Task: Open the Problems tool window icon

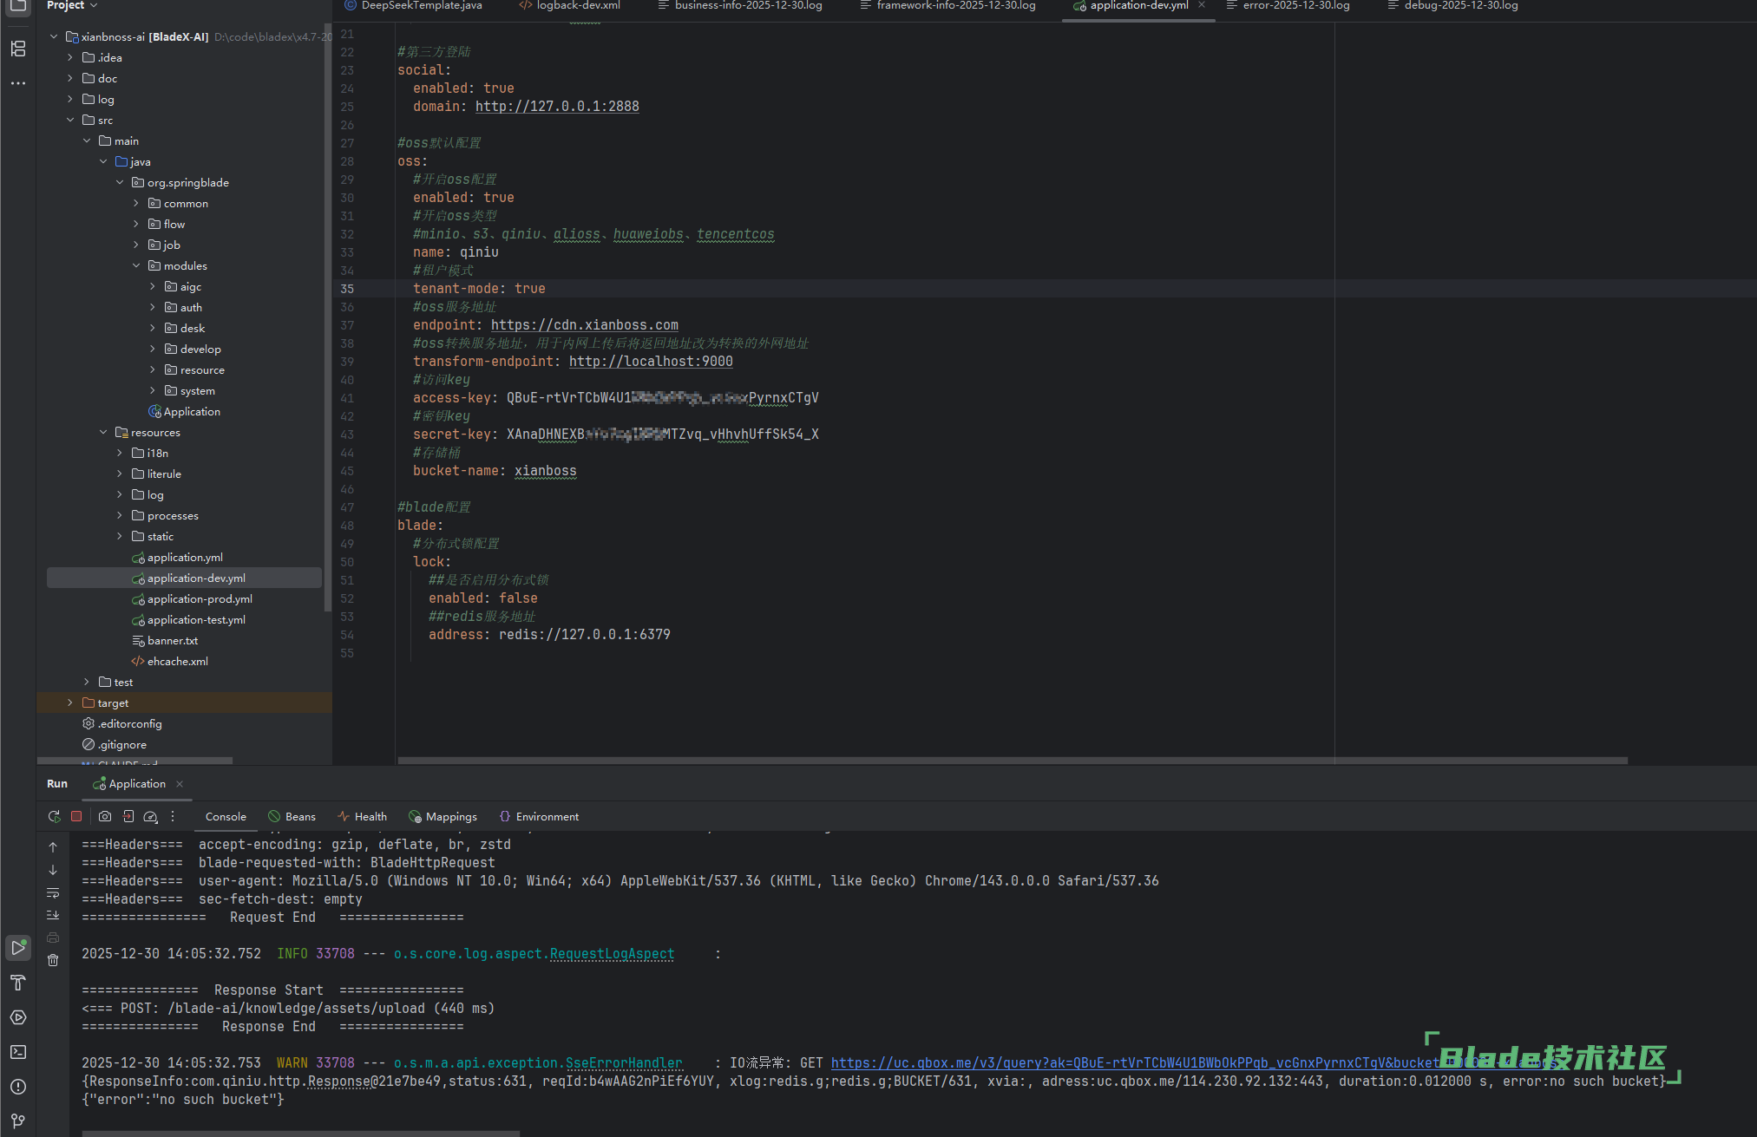Action: 18,1087
